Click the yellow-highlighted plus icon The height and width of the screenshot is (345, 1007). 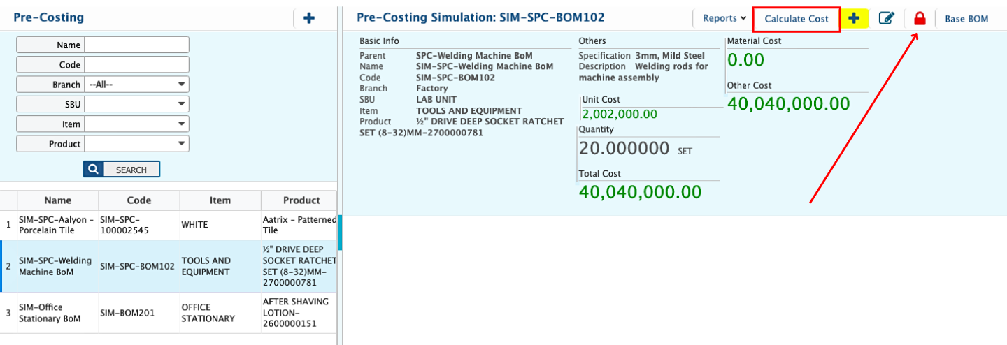[x=854, y=19]
